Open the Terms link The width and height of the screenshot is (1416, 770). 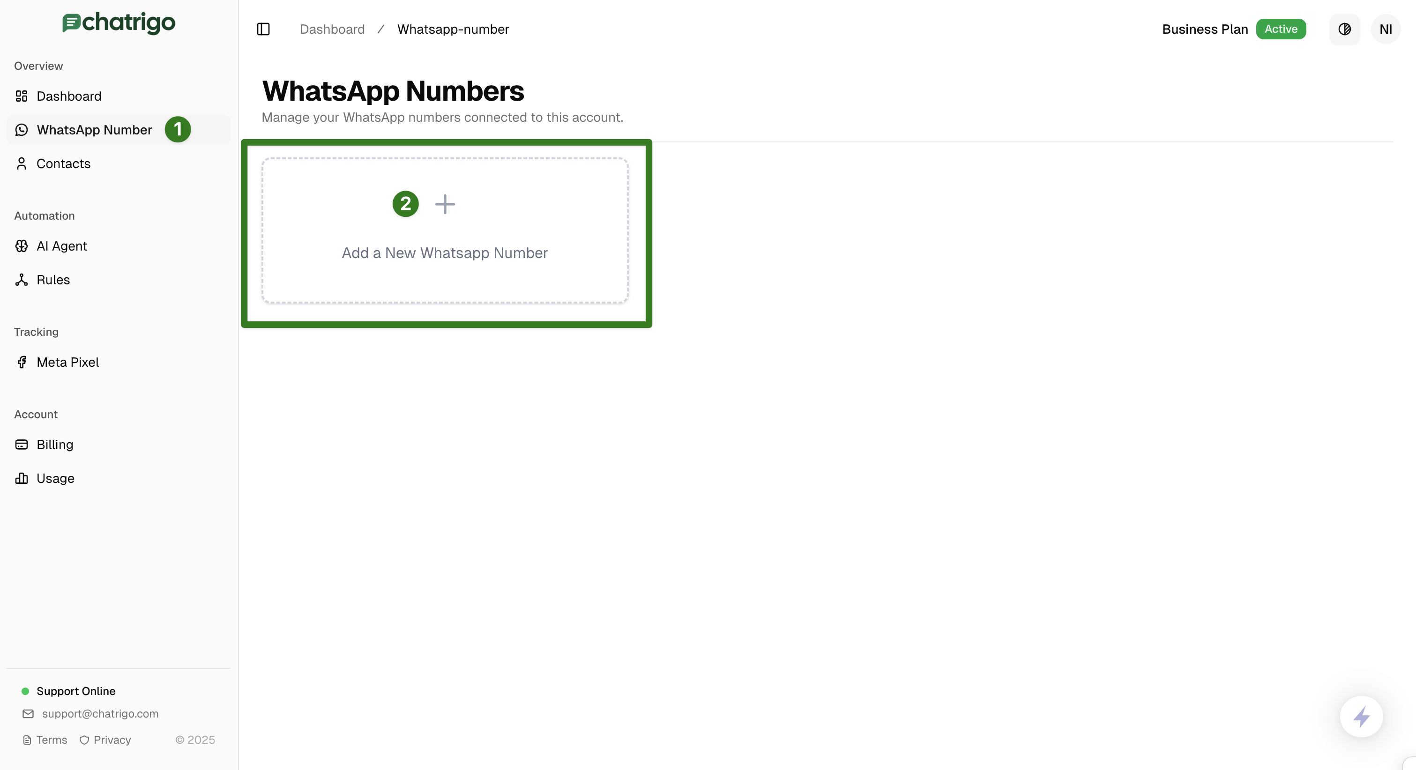[51, 740]
